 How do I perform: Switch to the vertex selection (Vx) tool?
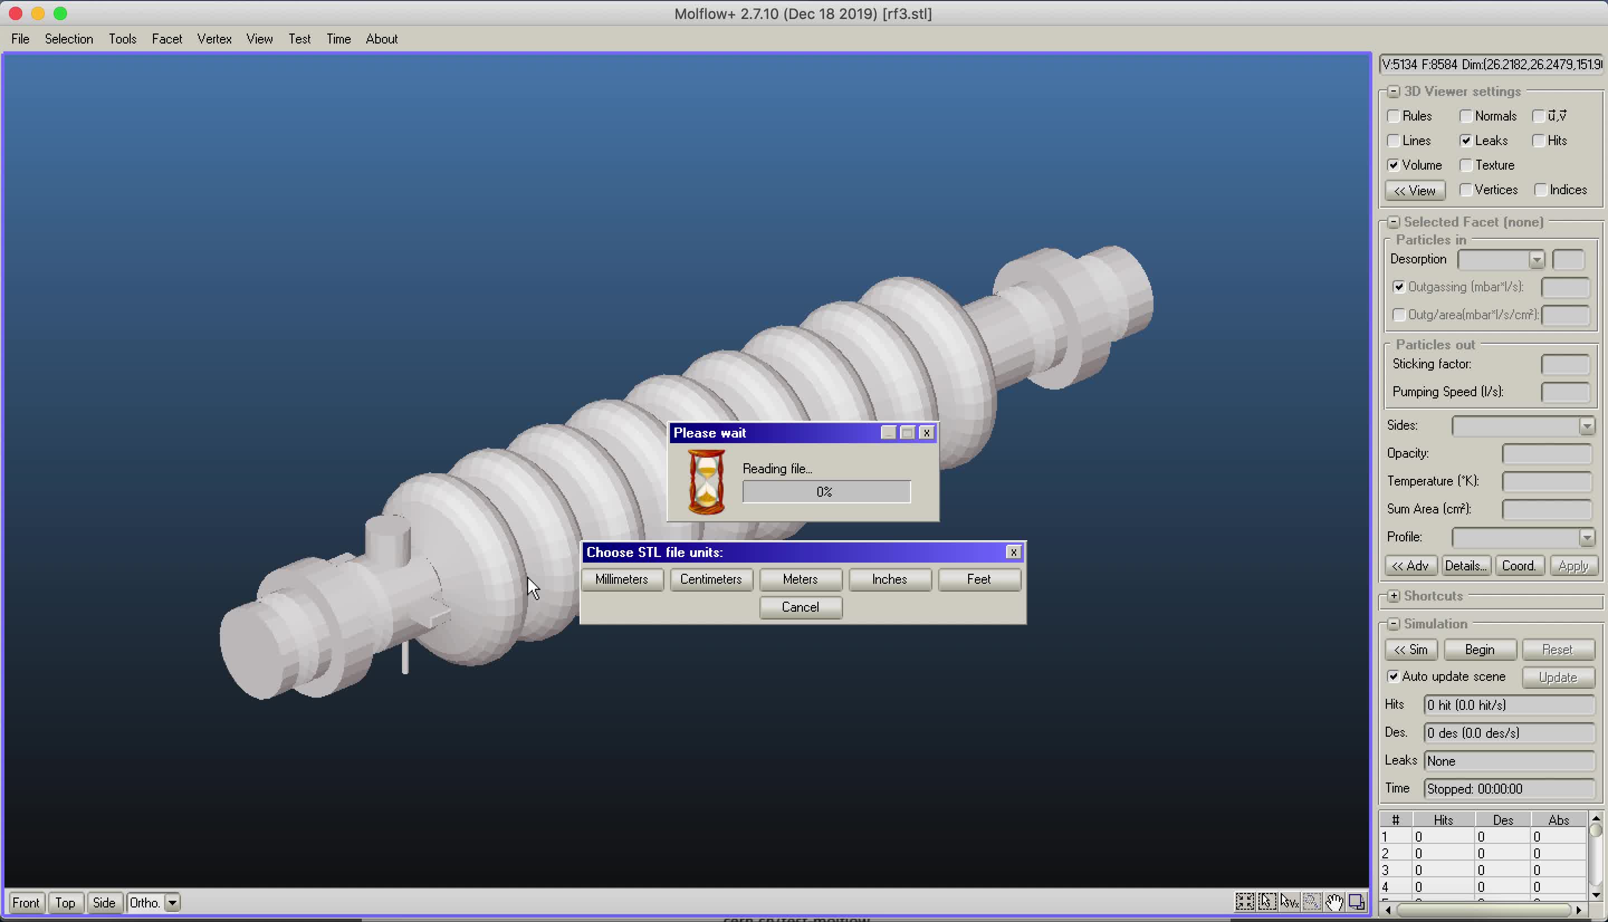click(x=1289, y=902)
